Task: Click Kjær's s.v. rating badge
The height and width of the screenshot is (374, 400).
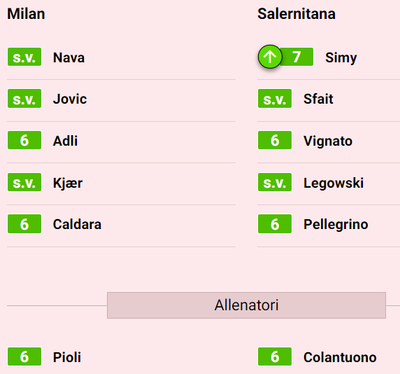Action: pos(24,182)
